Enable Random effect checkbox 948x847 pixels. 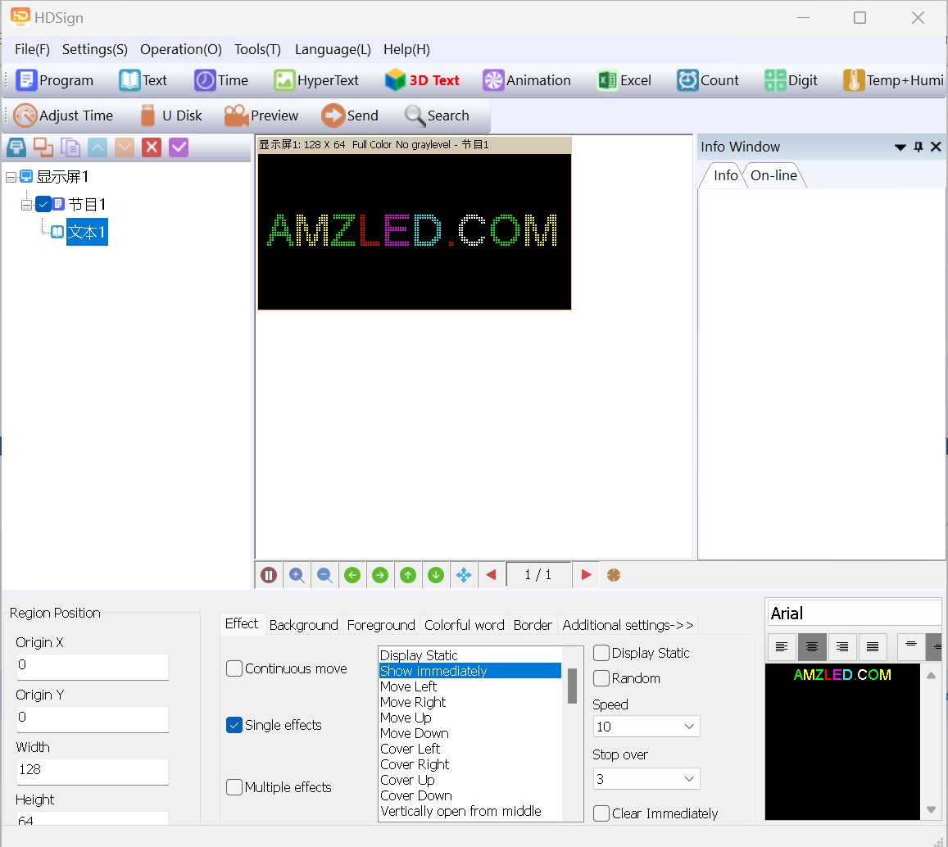coord(601,678)
